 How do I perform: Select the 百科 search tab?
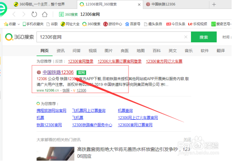(x=157, y=51)
